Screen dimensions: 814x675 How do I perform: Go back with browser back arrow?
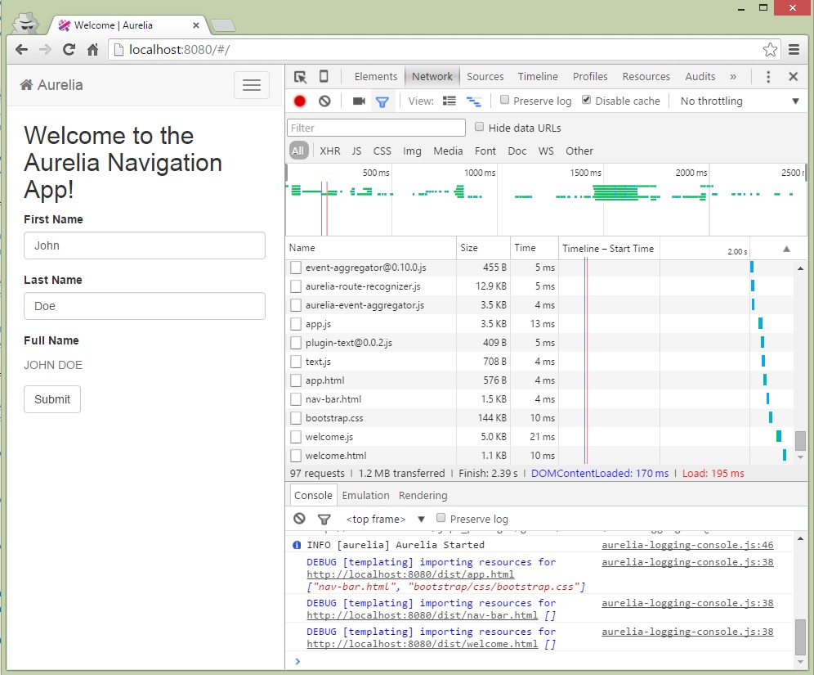coord(21,49)
